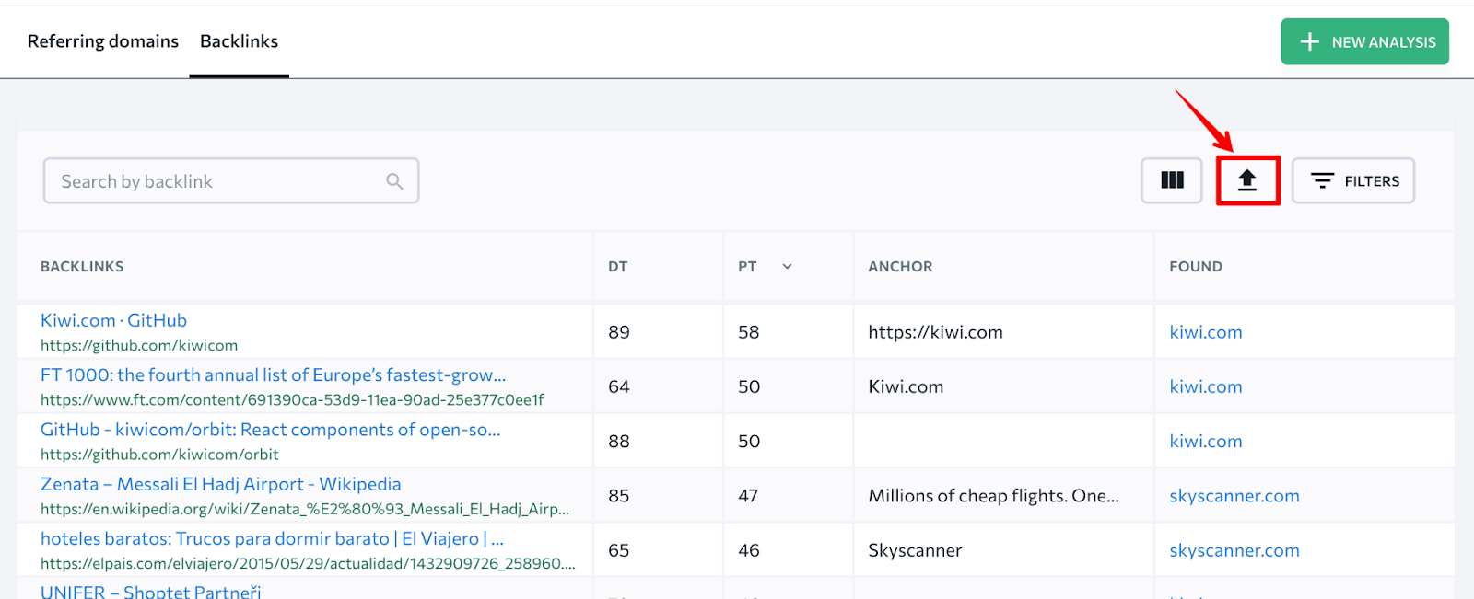Click the plus icon in New Analysis

click(1309, 41)
